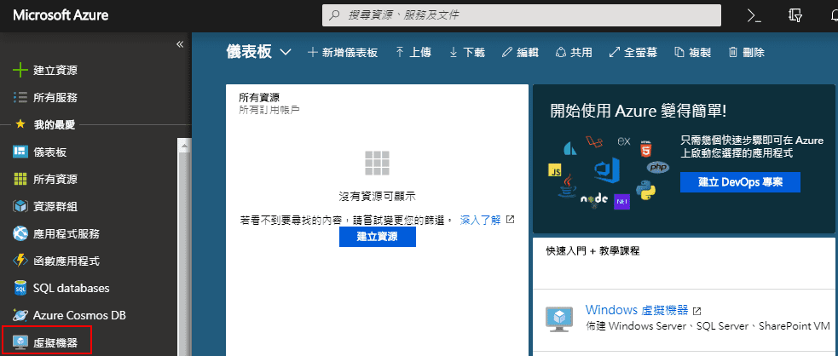Click 刪除 in the dashboard toolbar

(x=746, y=52)
